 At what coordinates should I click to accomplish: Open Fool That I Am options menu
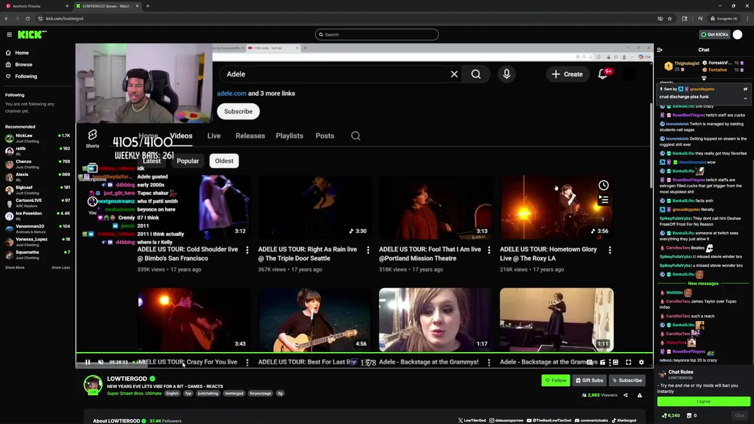pos(489,250)
